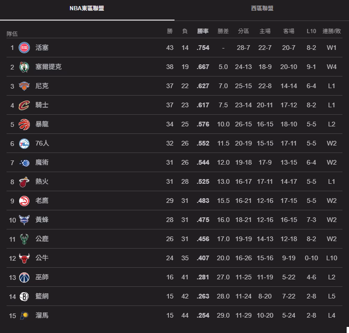Click the Atlanta Hawks logo icon
This screenshot has width=349, height=333.
click(24, 201)
